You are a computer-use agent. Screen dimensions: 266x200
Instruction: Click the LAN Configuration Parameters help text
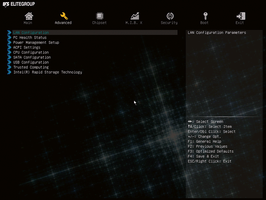click(217, 33)
